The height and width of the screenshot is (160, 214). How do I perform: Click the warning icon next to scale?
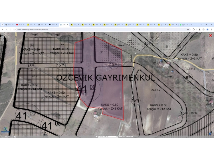click(15, 137)
